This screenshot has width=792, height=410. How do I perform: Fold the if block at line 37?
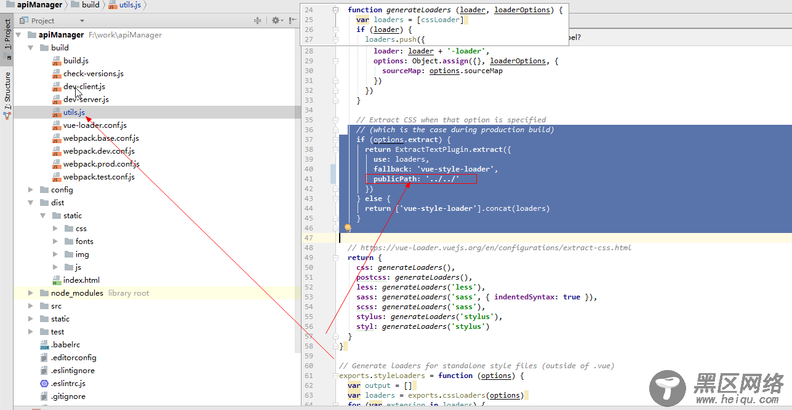[335, 140]
